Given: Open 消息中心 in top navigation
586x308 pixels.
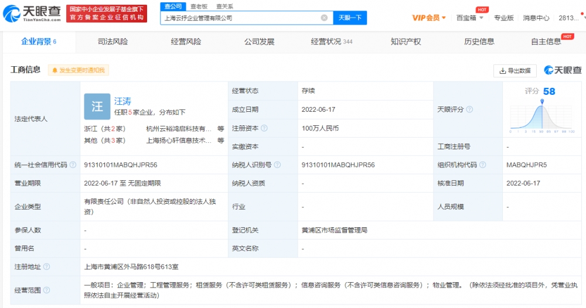Looking at the screenshot, I should pyautogui.click(x=536, y=18).
